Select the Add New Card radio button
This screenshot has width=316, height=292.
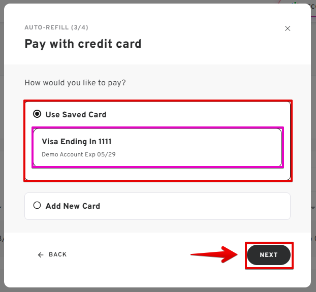37,206
